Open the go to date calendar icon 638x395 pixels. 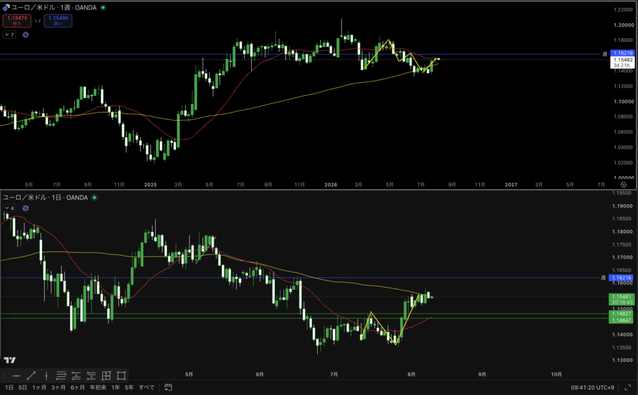pos(168,388)
